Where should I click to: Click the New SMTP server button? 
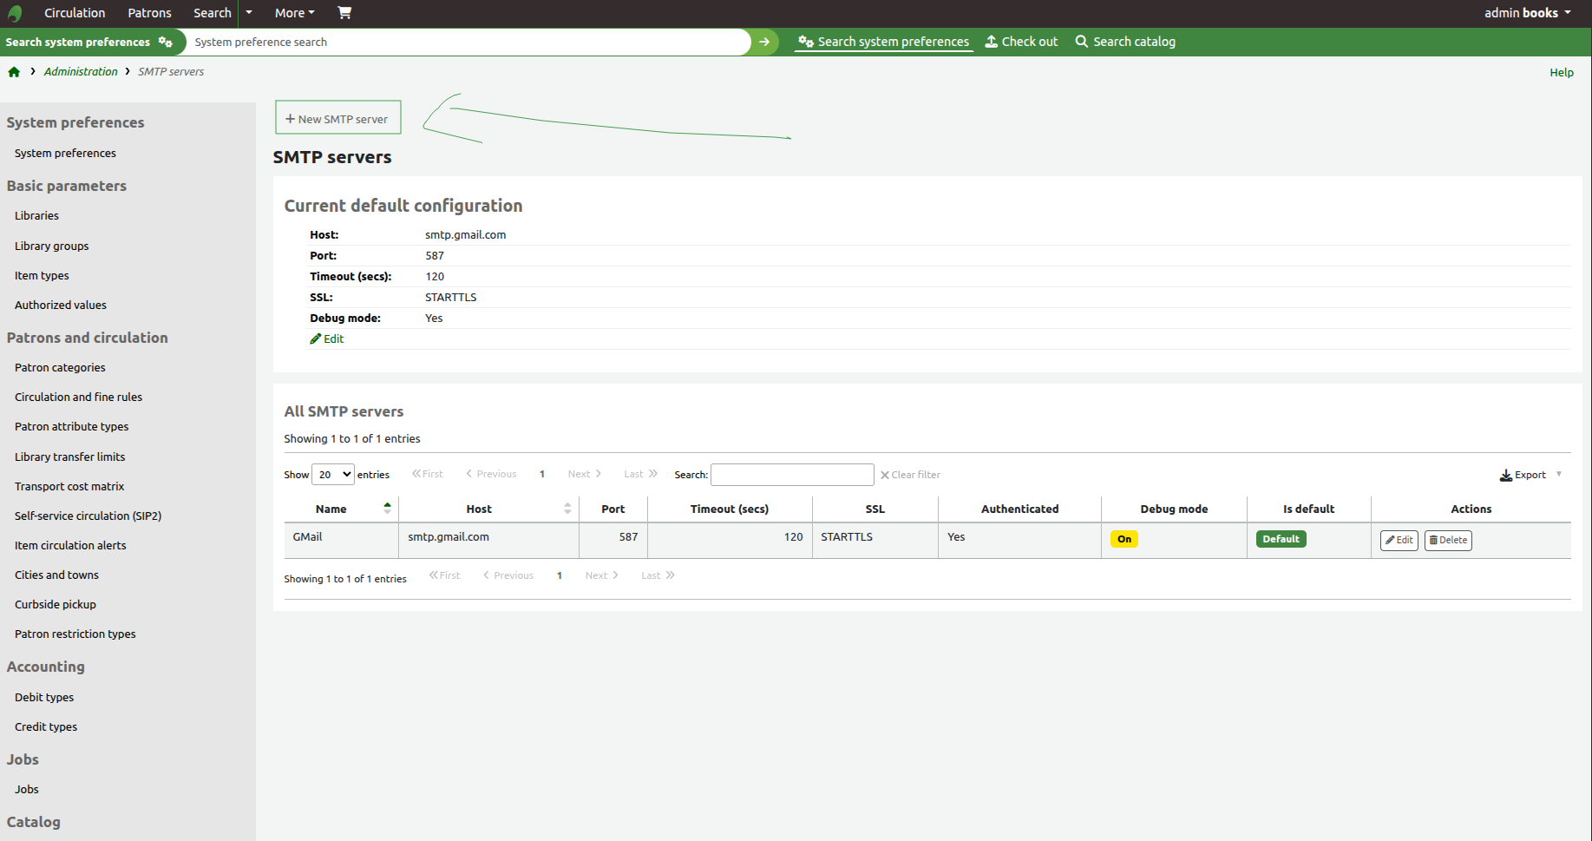pyautogui.click(x=337, y=116)
